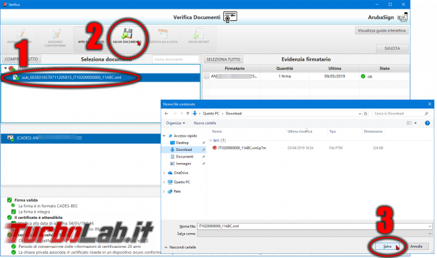Tick the checkbox in the Firmatario row

(x=206, y=76)
